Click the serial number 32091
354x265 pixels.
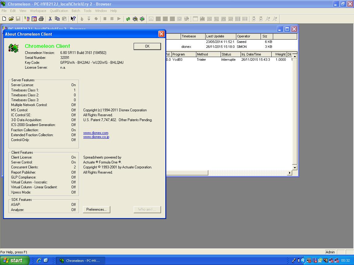point(65,57)
